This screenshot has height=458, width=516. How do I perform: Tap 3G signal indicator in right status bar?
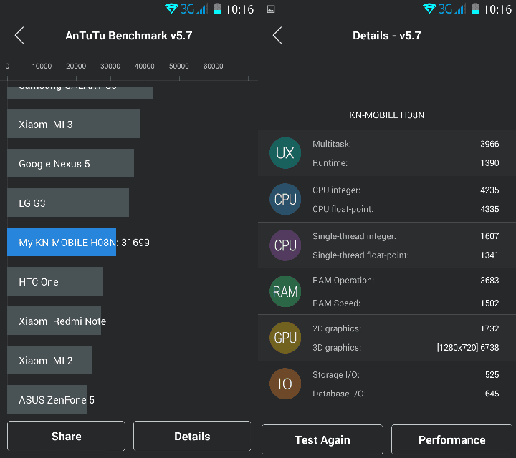452,9
